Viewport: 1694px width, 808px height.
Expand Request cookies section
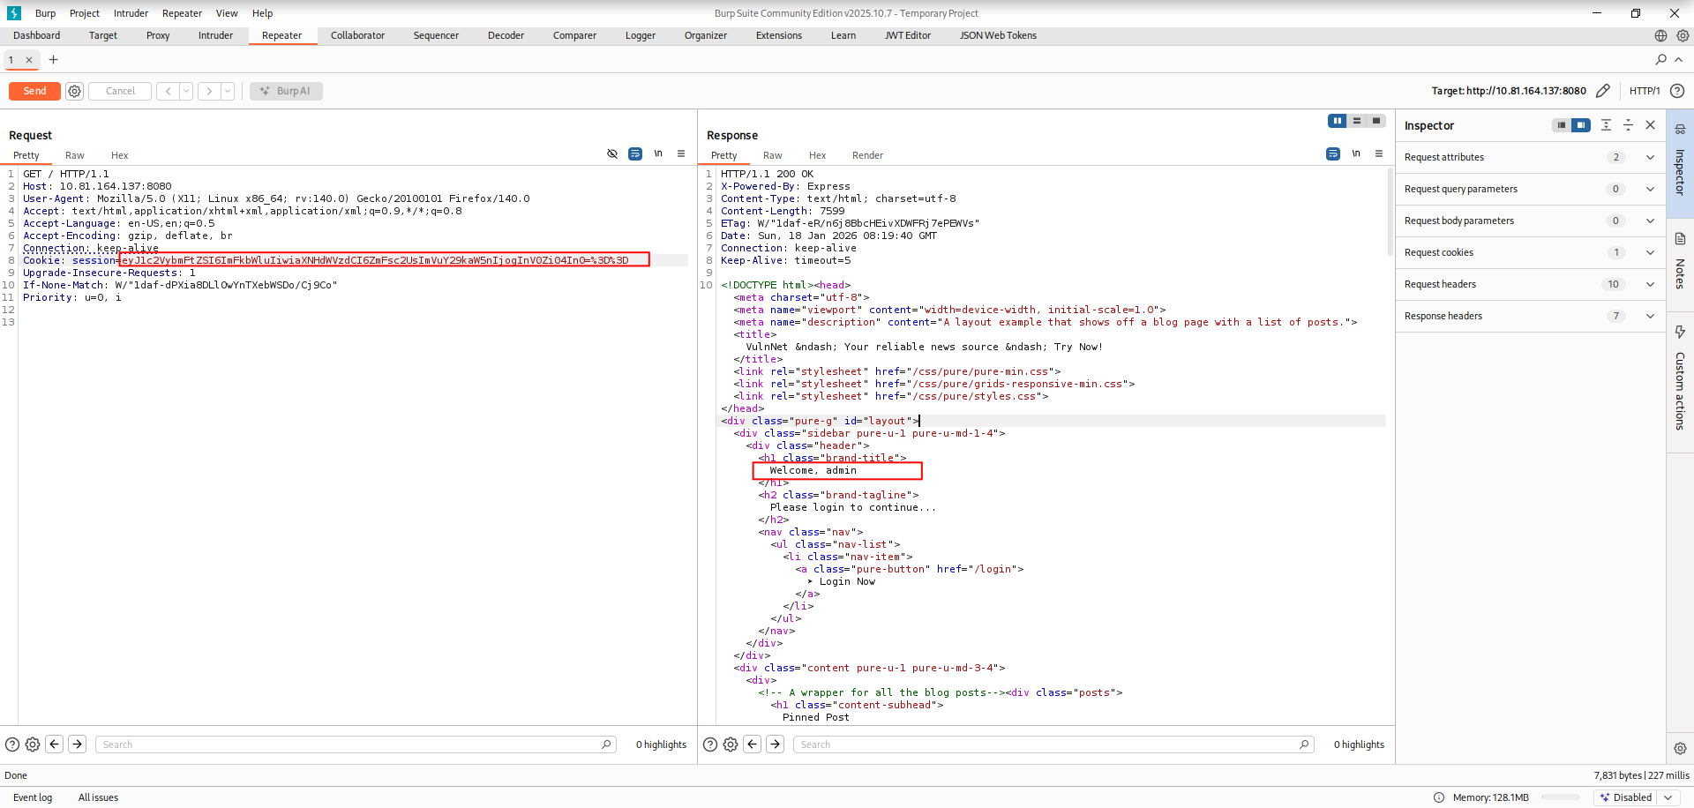point(1650,252)
